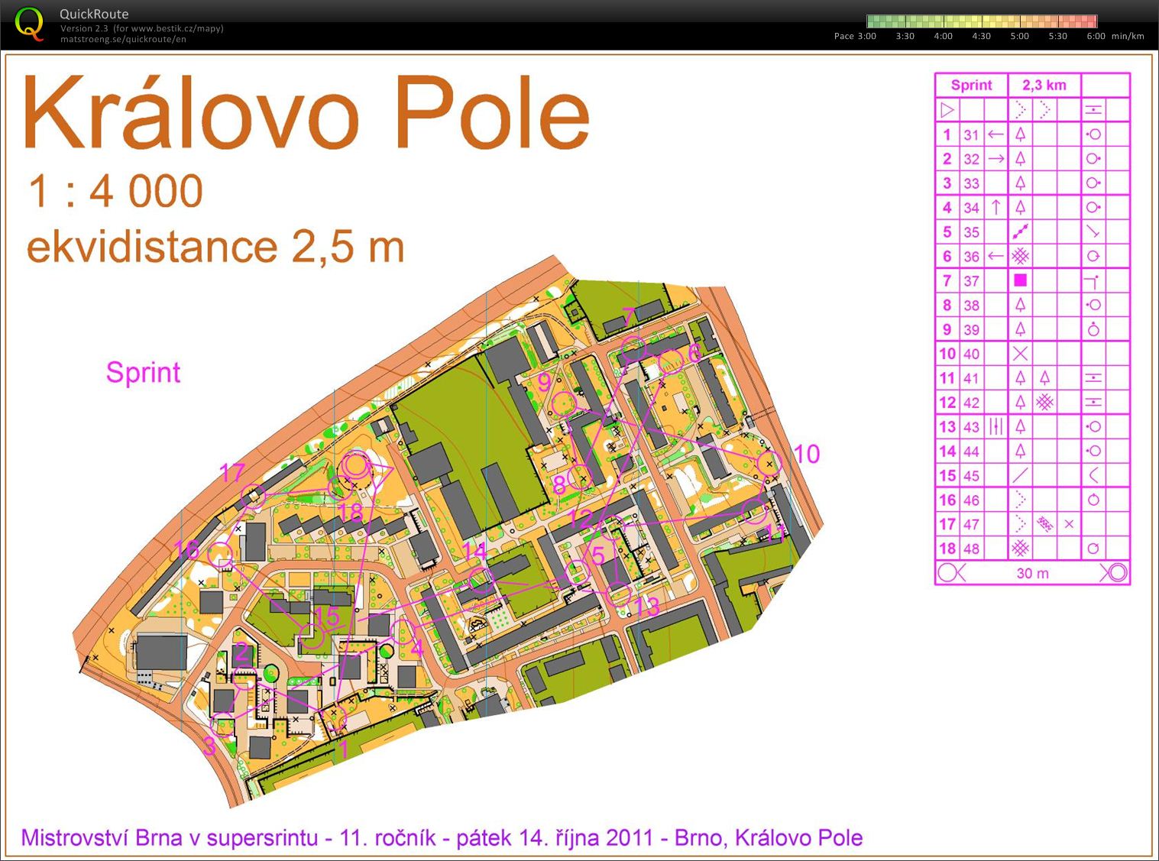Screen dimensions: 1159x861
Task: Click control circle 7 on map
Action: [x=633, y=348]
